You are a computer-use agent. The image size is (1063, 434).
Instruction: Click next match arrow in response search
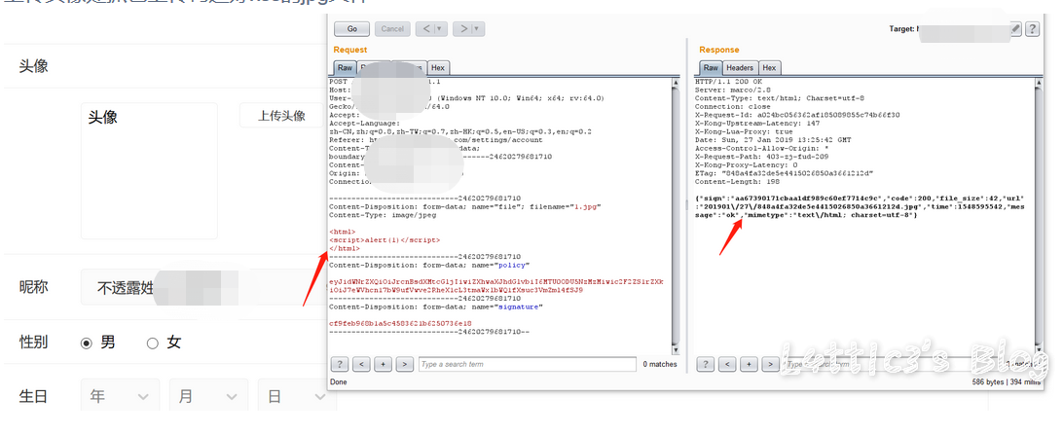pos(769,364)
